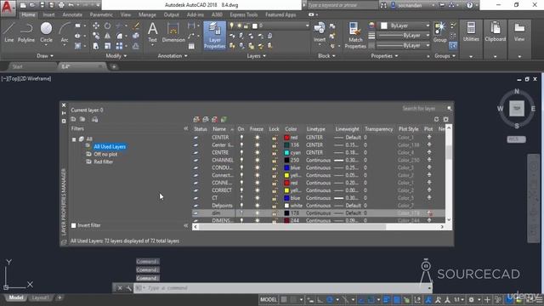This screenshot has width=544, height=306.
Task: Click the Set Current layer icon
Action: point(224,119)
